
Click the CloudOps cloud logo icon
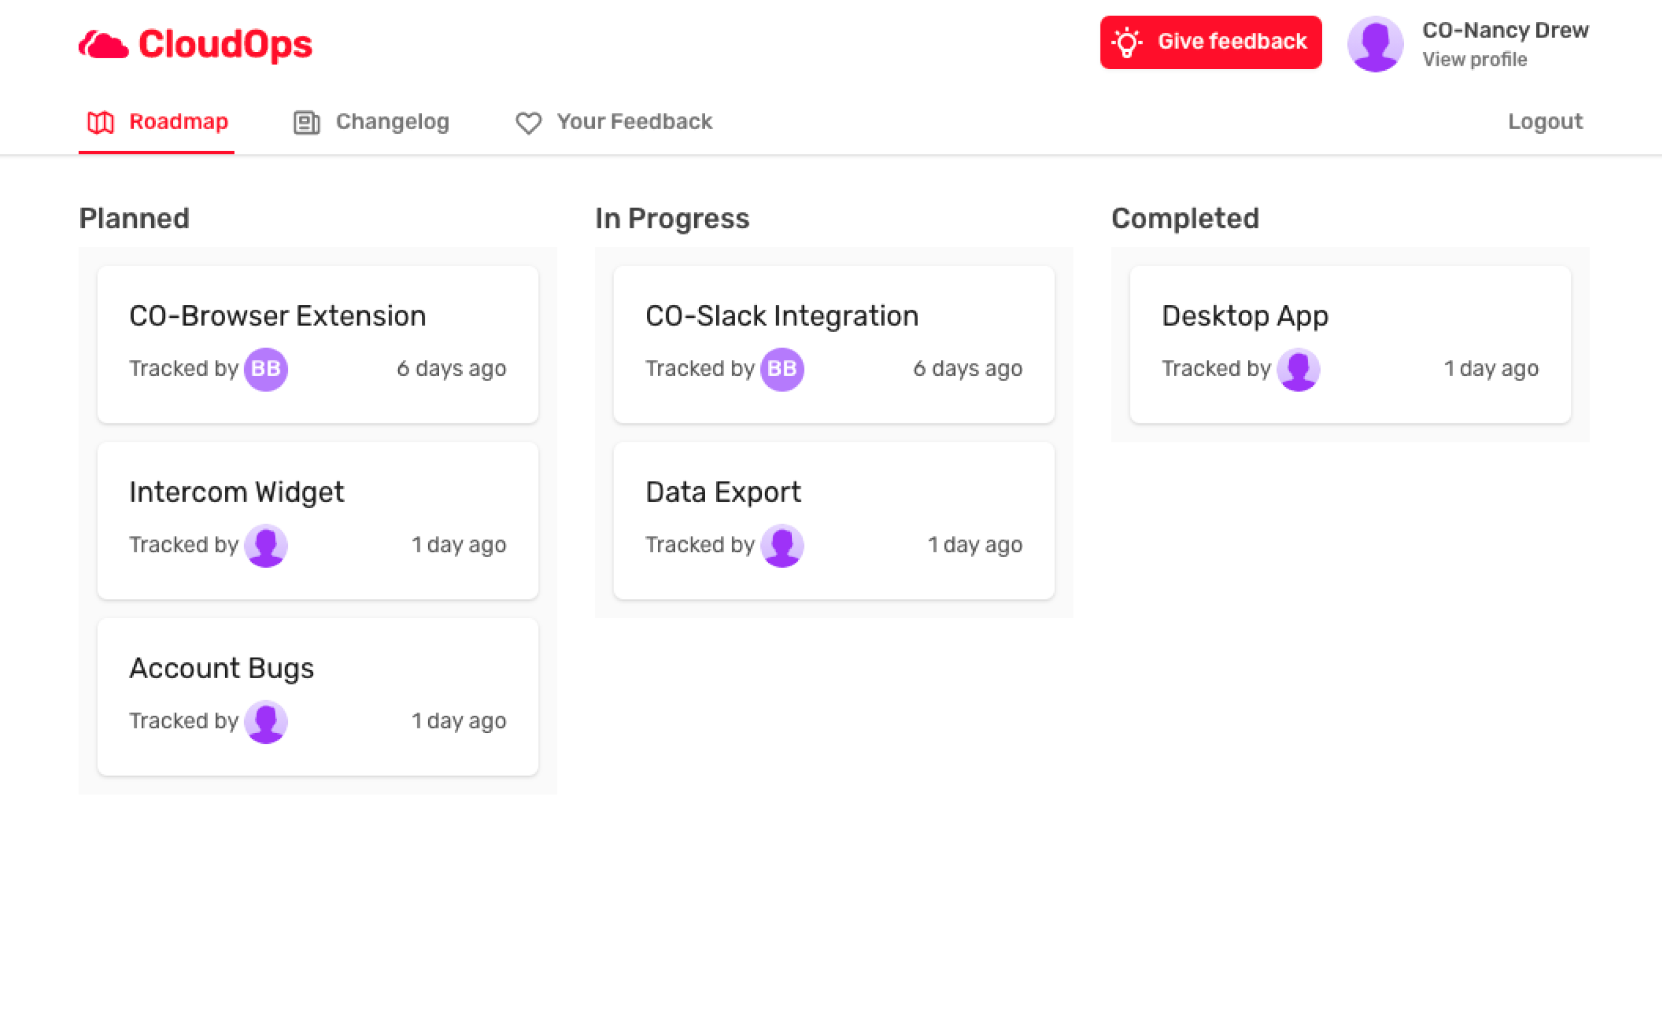coord(103,44)
